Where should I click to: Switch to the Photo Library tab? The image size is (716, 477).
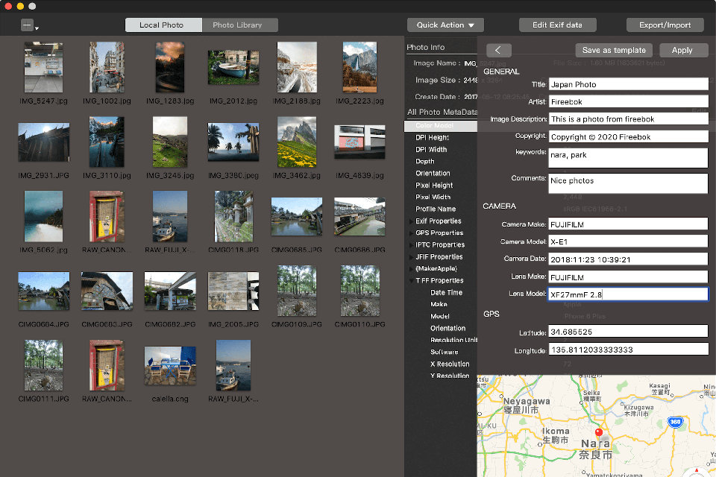tap(239, 25)
